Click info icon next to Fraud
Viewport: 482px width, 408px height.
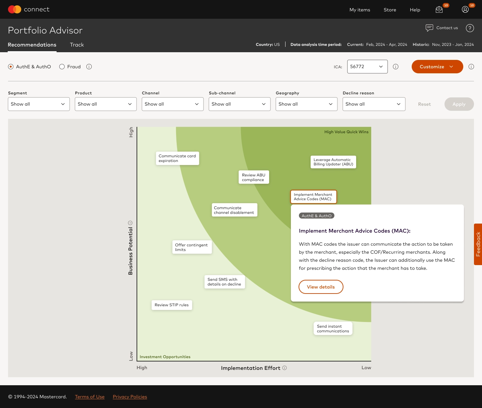pyautogui.click(x=89, y=67)
